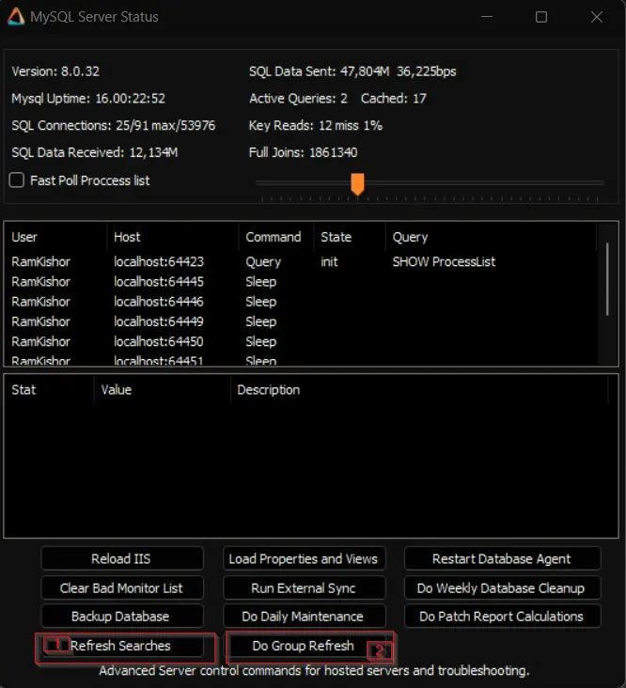Image resolution: width=626 pixels, height=688 pixels.
Task: Select the localhost:64446 host cell
Action: point(159,302)
